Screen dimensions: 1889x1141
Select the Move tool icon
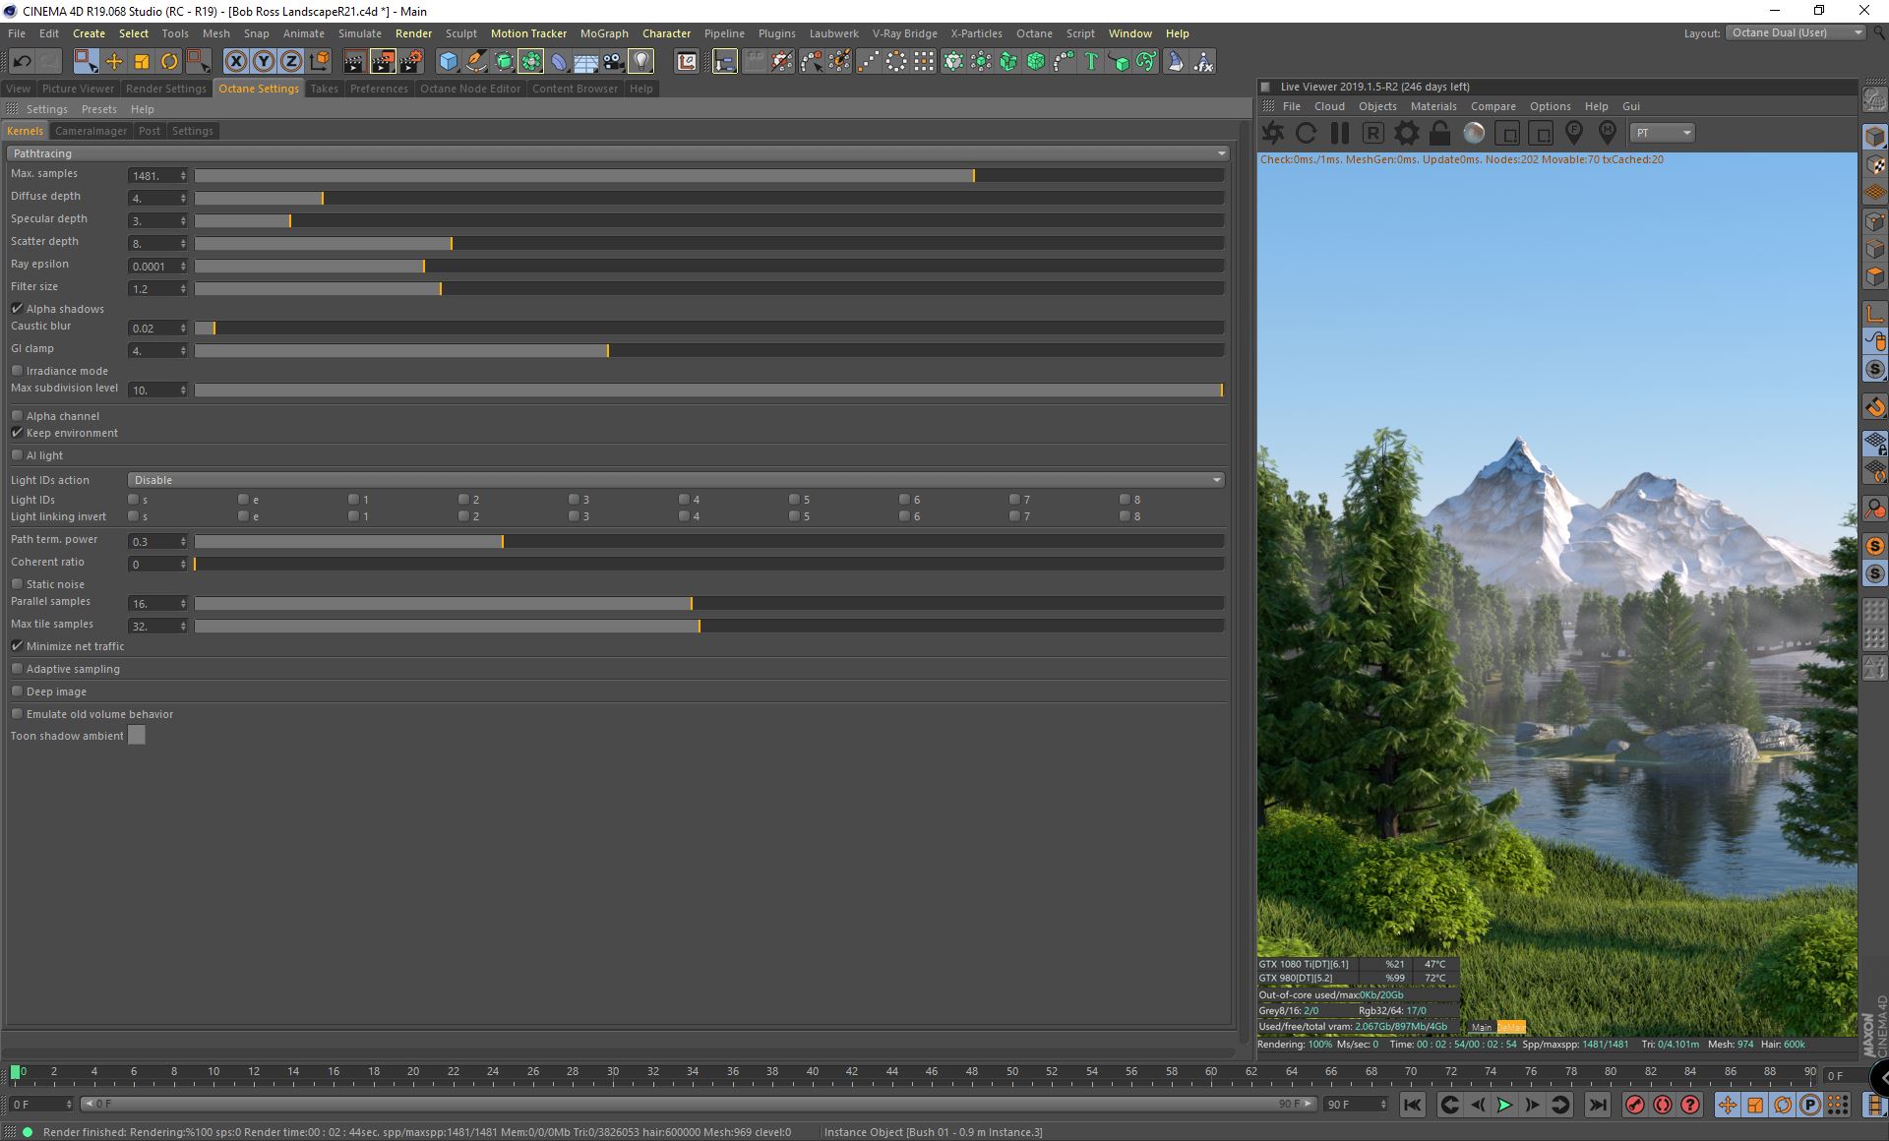(x=114, y=62)
